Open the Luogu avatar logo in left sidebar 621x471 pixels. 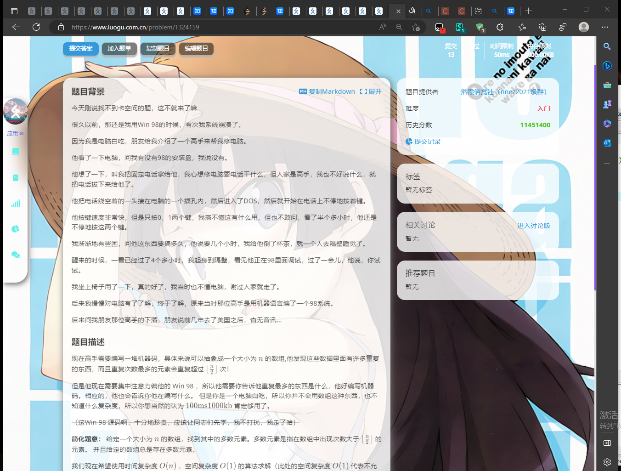click(16, 112)
